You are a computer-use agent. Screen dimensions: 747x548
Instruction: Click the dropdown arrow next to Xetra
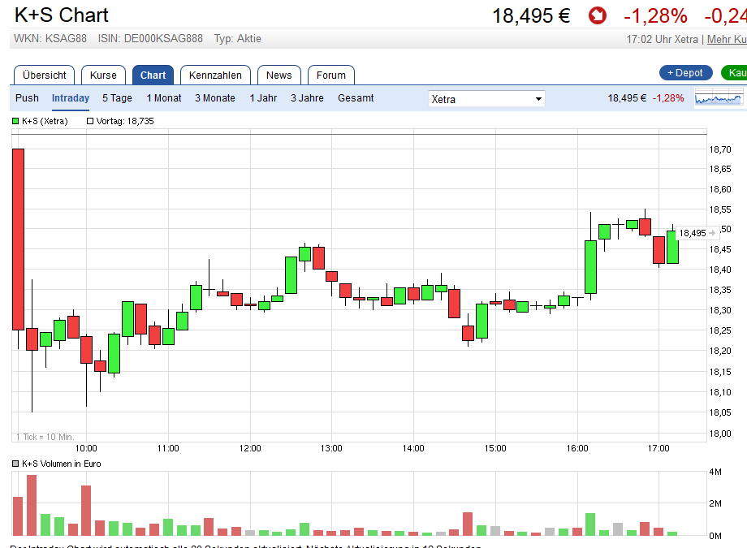click(x=538, y=99)
